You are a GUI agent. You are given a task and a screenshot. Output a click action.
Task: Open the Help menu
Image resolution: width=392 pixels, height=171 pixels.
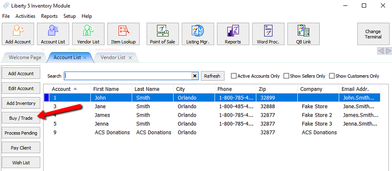[87, 16]
